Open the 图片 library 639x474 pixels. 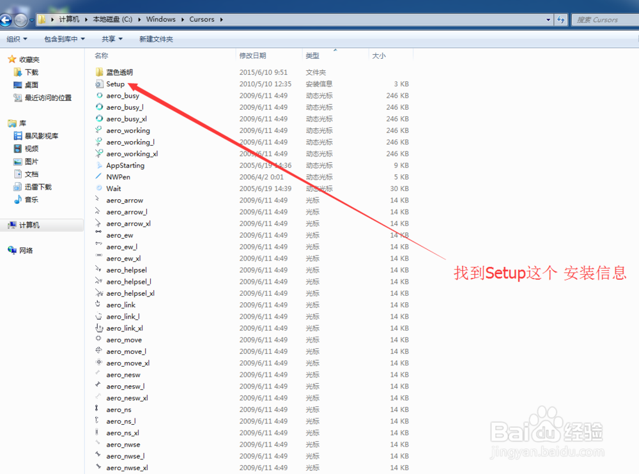point(32,162)
